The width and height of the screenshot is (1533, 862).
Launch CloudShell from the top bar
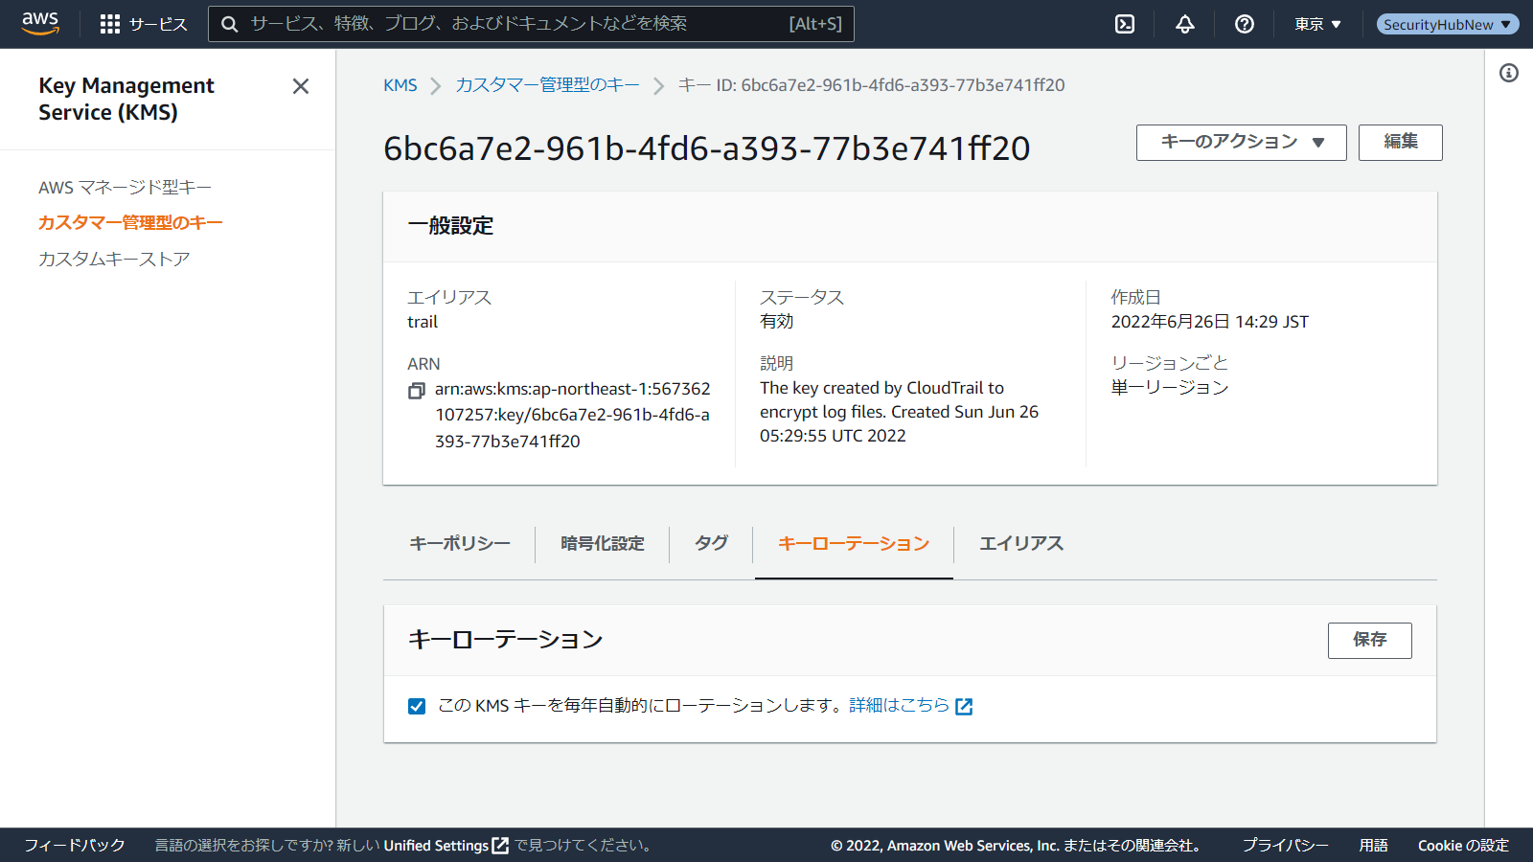point(1125,24)
